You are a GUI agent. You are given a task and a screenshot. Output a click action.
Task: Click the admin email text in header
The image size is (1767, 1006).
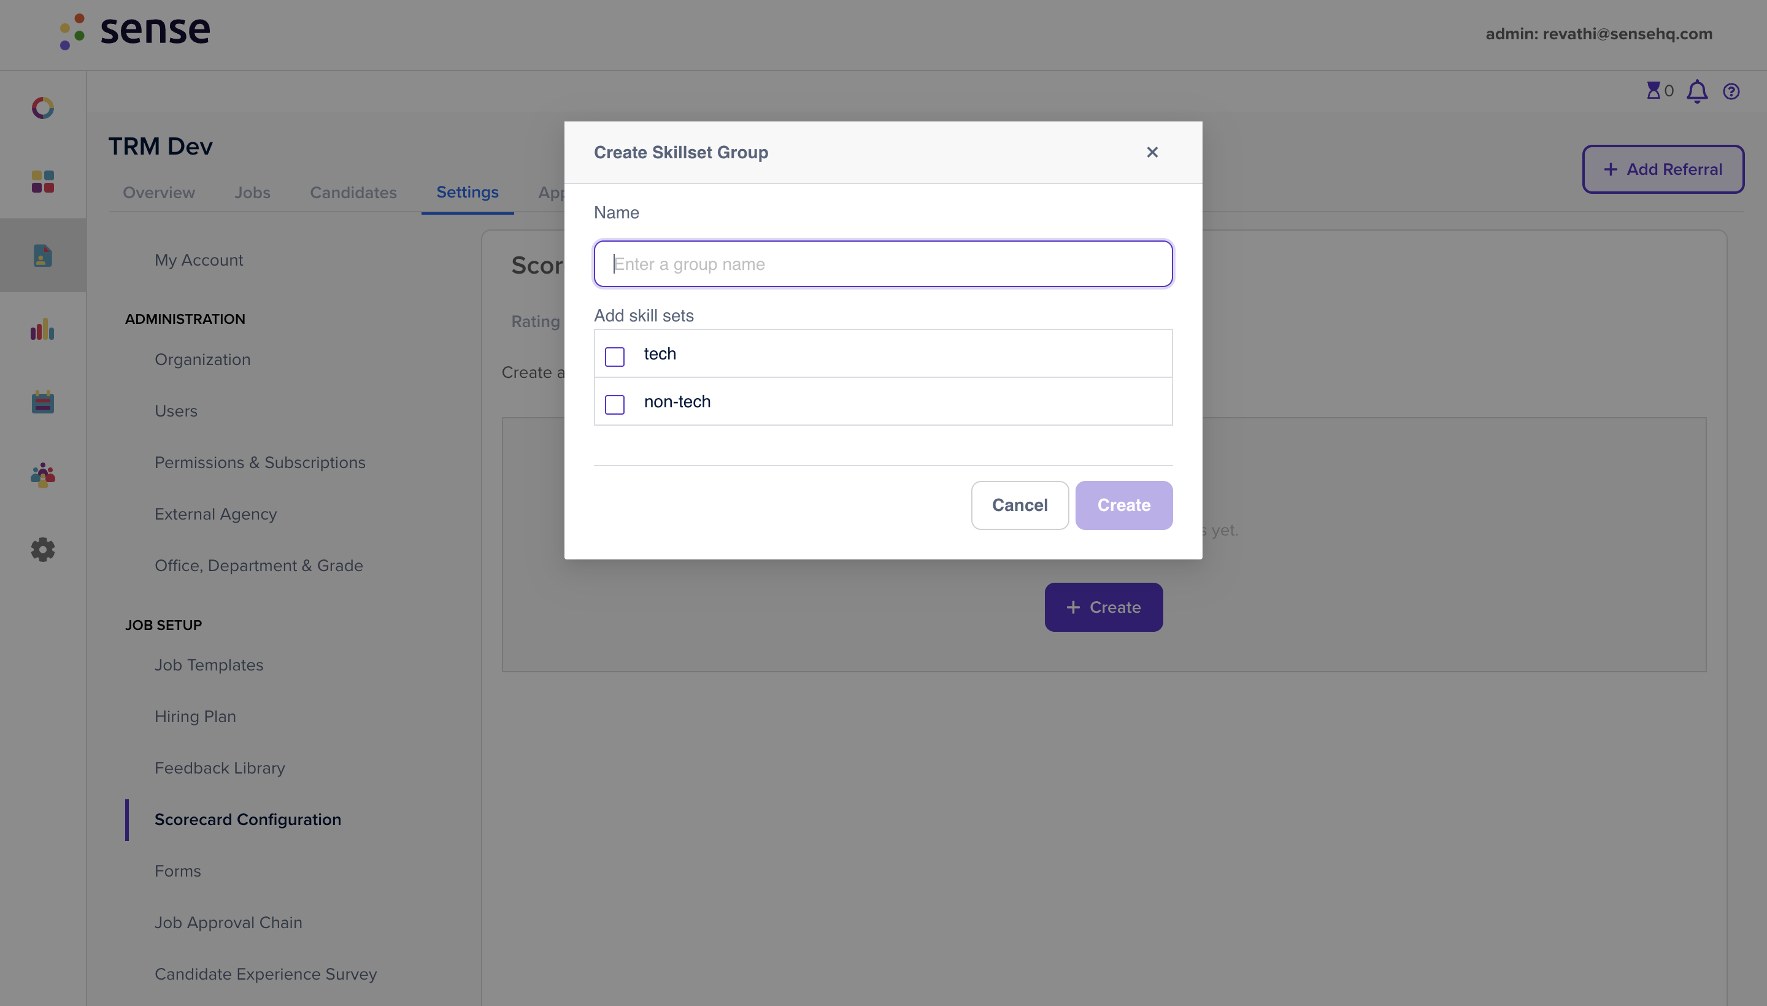point(1599,34)
